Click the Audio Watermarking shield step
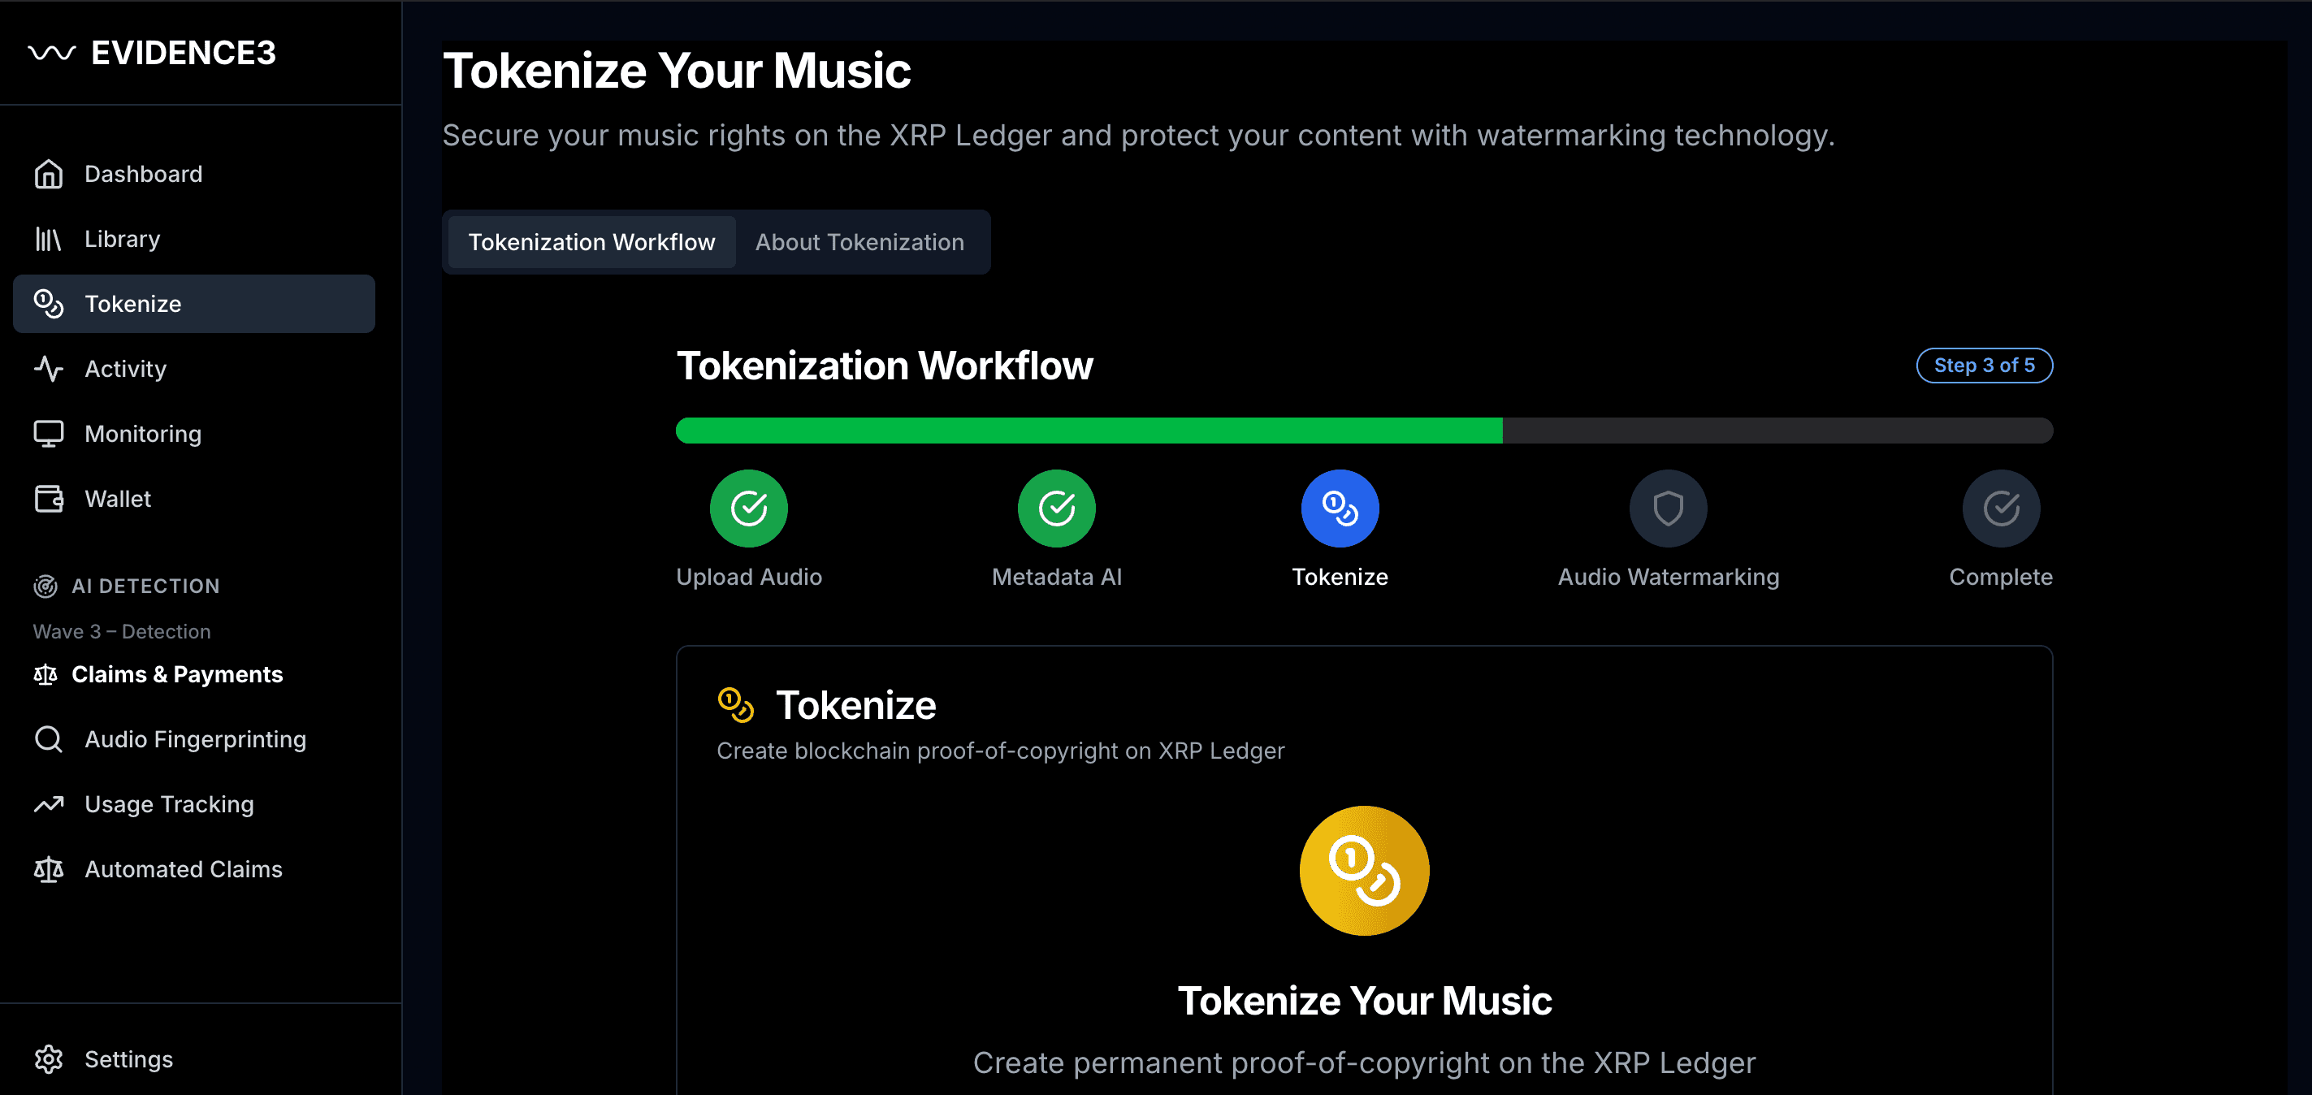 (1668, 509)
